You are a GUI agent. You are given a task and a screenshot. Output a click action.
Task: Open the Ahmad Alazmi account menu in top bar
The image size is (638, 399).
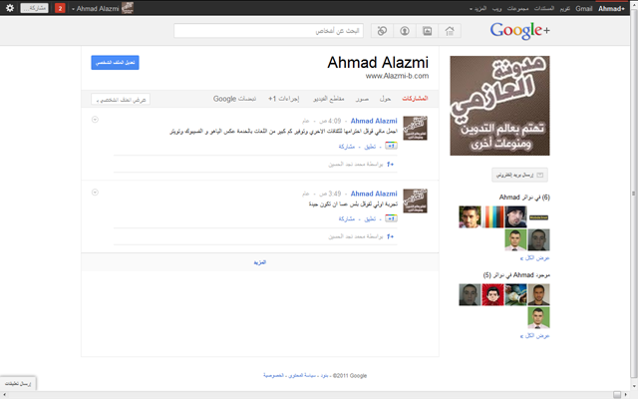(x=102, y=8)
